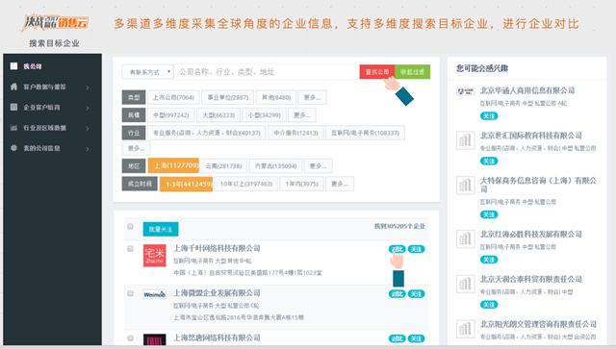616x349 pixels.
Task: Open the Weimob company logo
Action: [x=154, y=294]
